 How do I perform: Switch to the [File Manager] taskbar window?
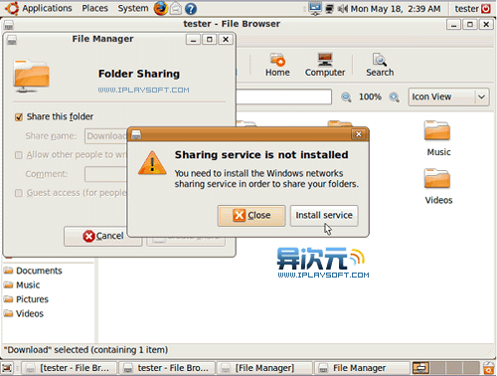[264, 368]
